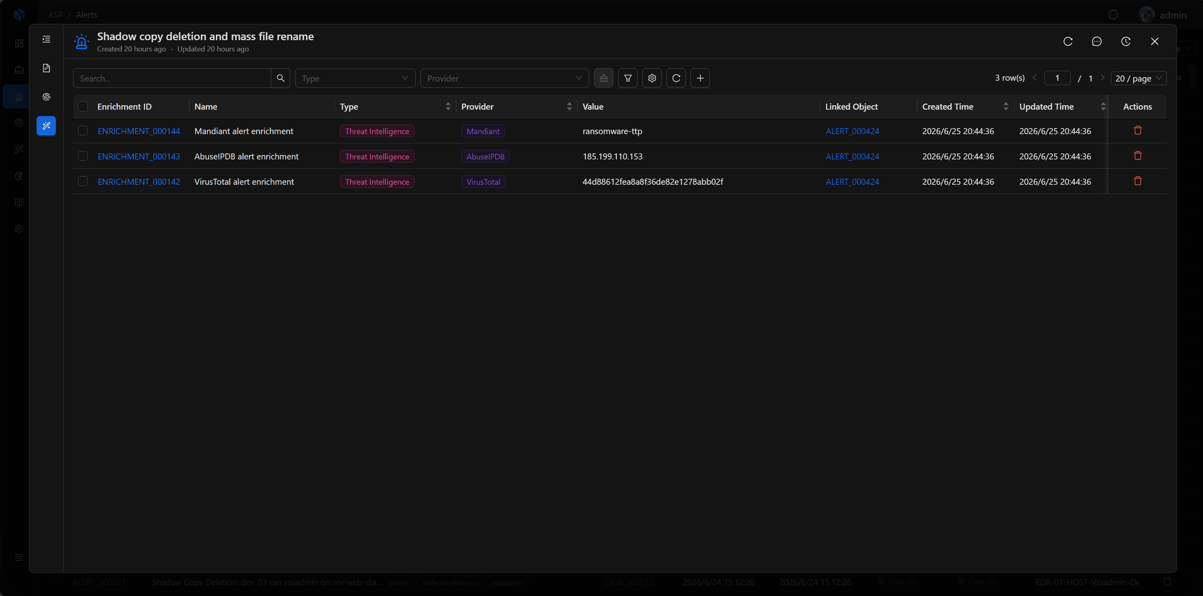Open table column settings gear button

point(652,78)
